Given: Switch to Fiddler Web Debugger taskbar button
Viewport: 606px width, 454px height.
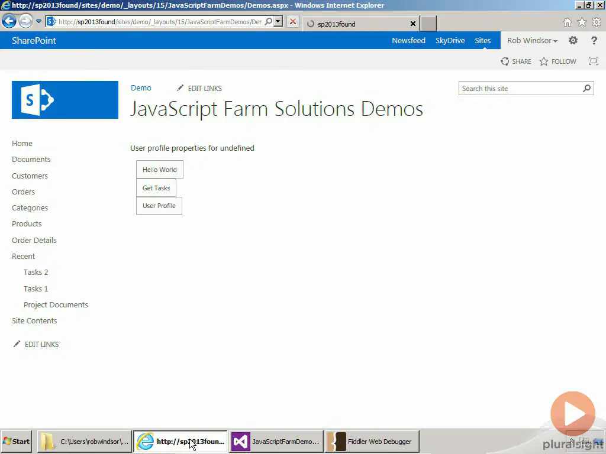Looking at the screenshot, I should (372, 441).
